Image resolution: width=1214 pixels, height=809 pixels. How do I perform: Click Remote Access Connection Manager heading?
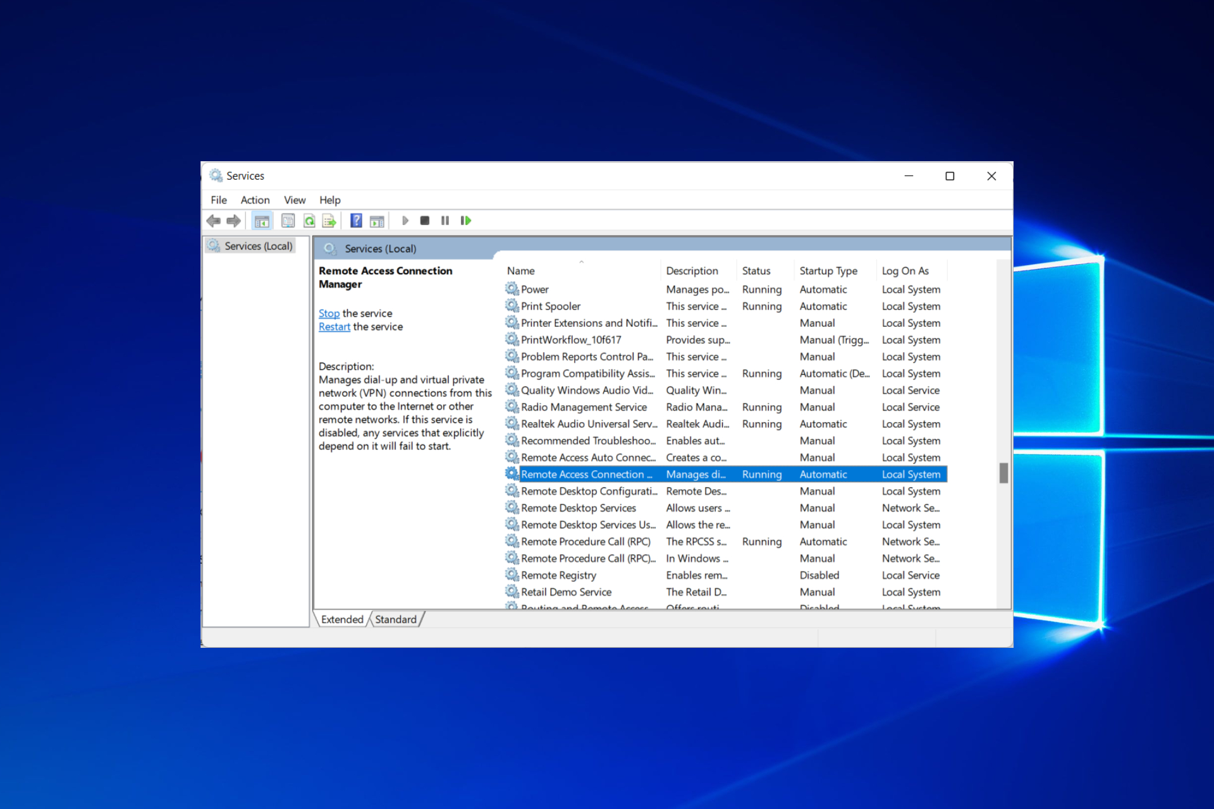(x=385, y=277)
